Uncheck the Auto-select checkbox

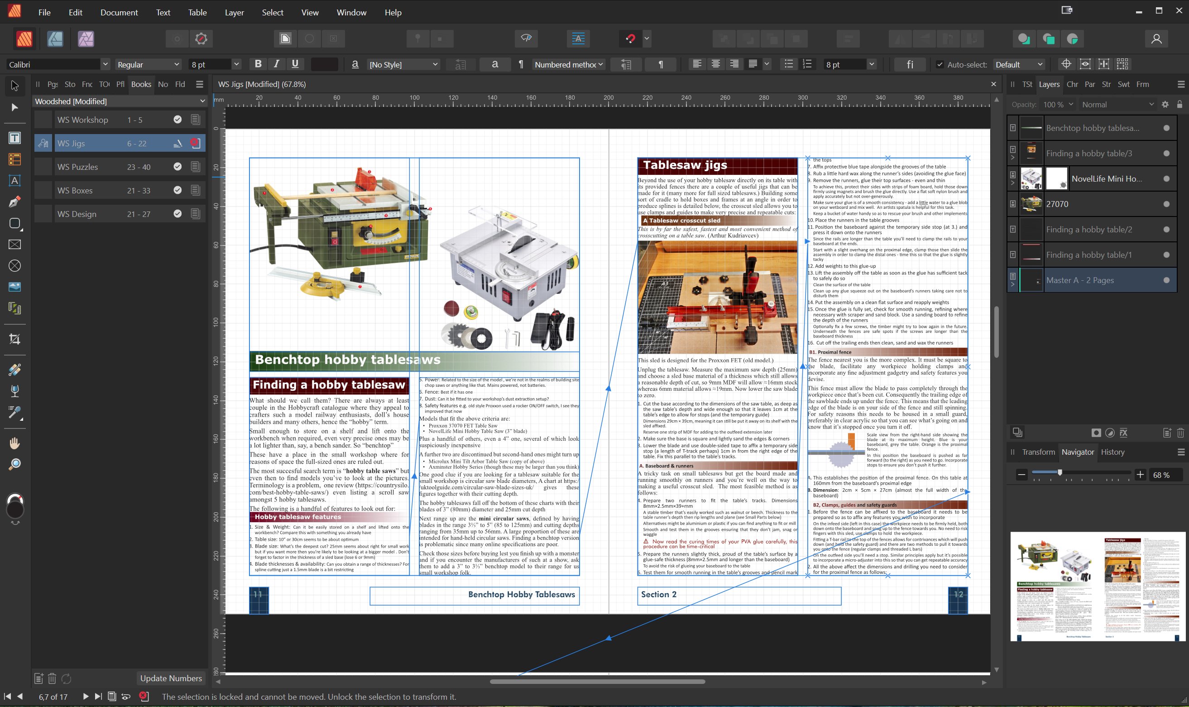(940, 65)
